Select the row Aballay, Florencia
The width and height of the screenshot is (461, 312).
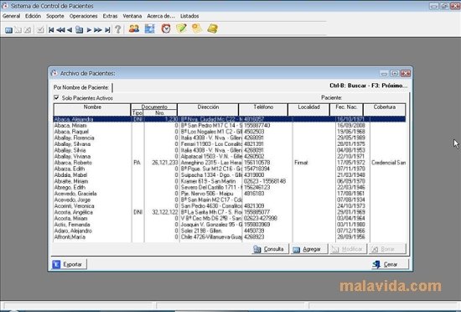pyautogui.click(x=230, y=138)
